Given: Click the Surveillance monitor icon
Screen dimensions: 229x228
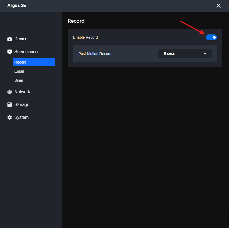Looking at the screenshot, I should click(10, 52).
